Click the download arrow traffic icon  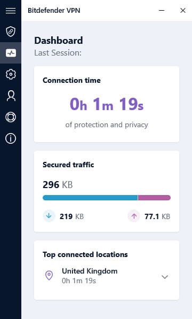49,216
